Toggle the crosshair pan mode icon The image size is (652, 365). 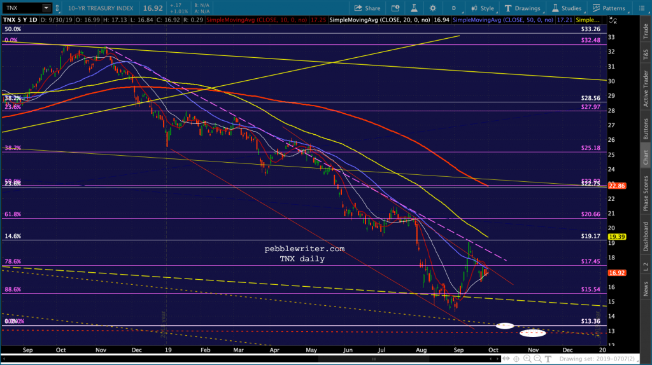[x=516, y=359]
